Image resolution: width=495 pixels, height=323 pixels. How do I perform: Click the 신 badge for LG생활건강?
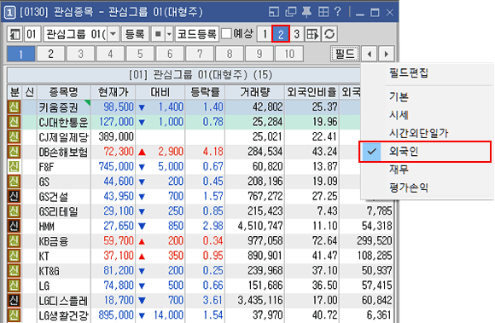click(14, 315)
